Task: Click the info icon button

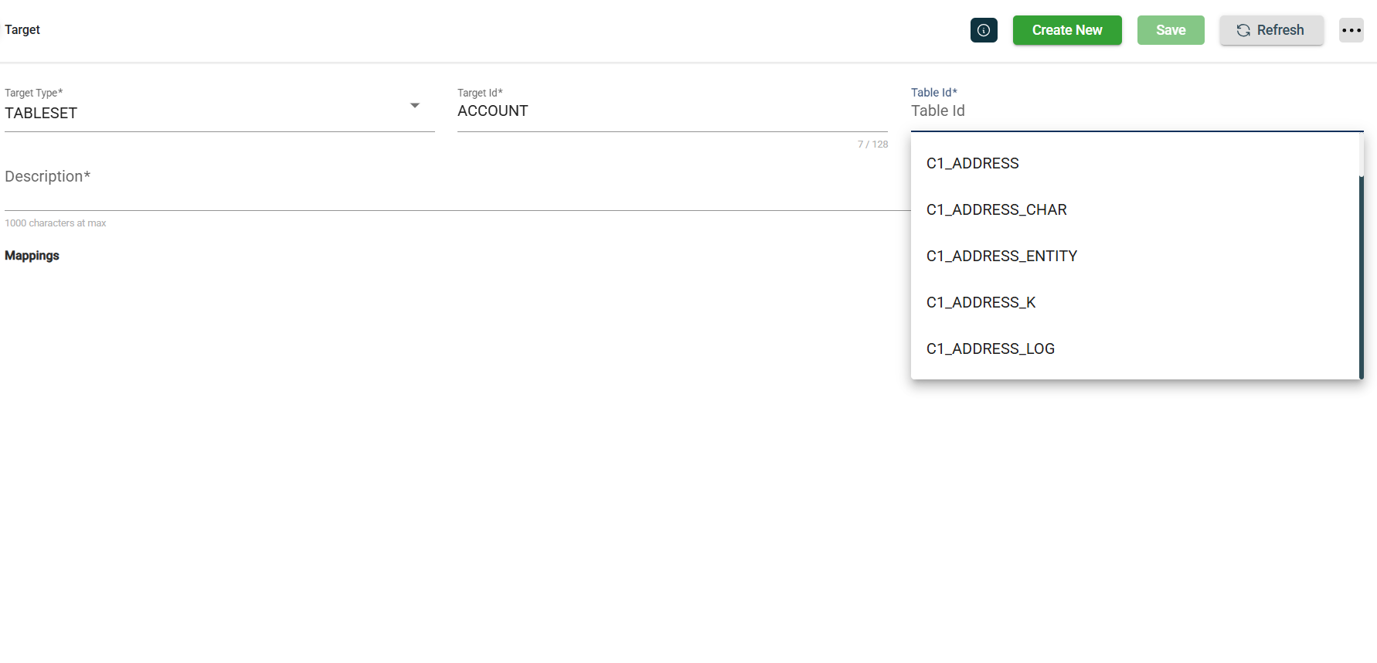Action: click(x=984, y=30)
